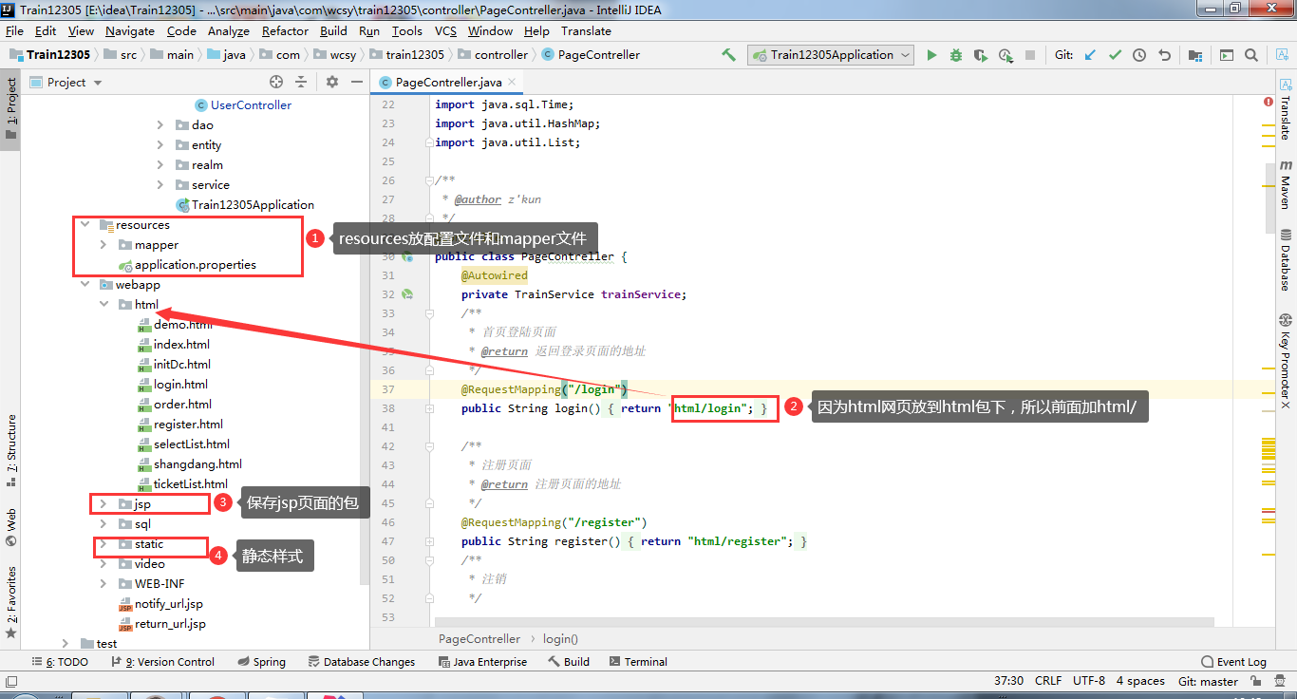Open the Event Log
The image size is (1297, 699).
pos(1233,661)
